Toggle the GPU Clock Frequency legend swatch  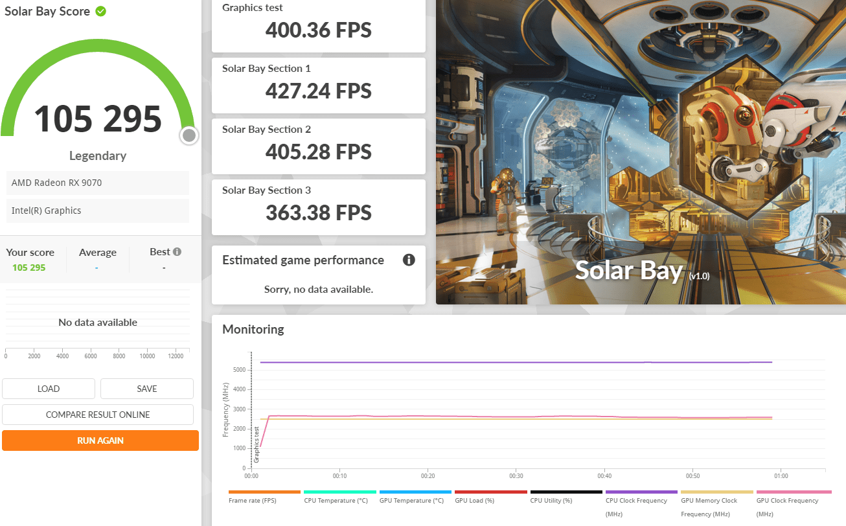coord(794,492)
